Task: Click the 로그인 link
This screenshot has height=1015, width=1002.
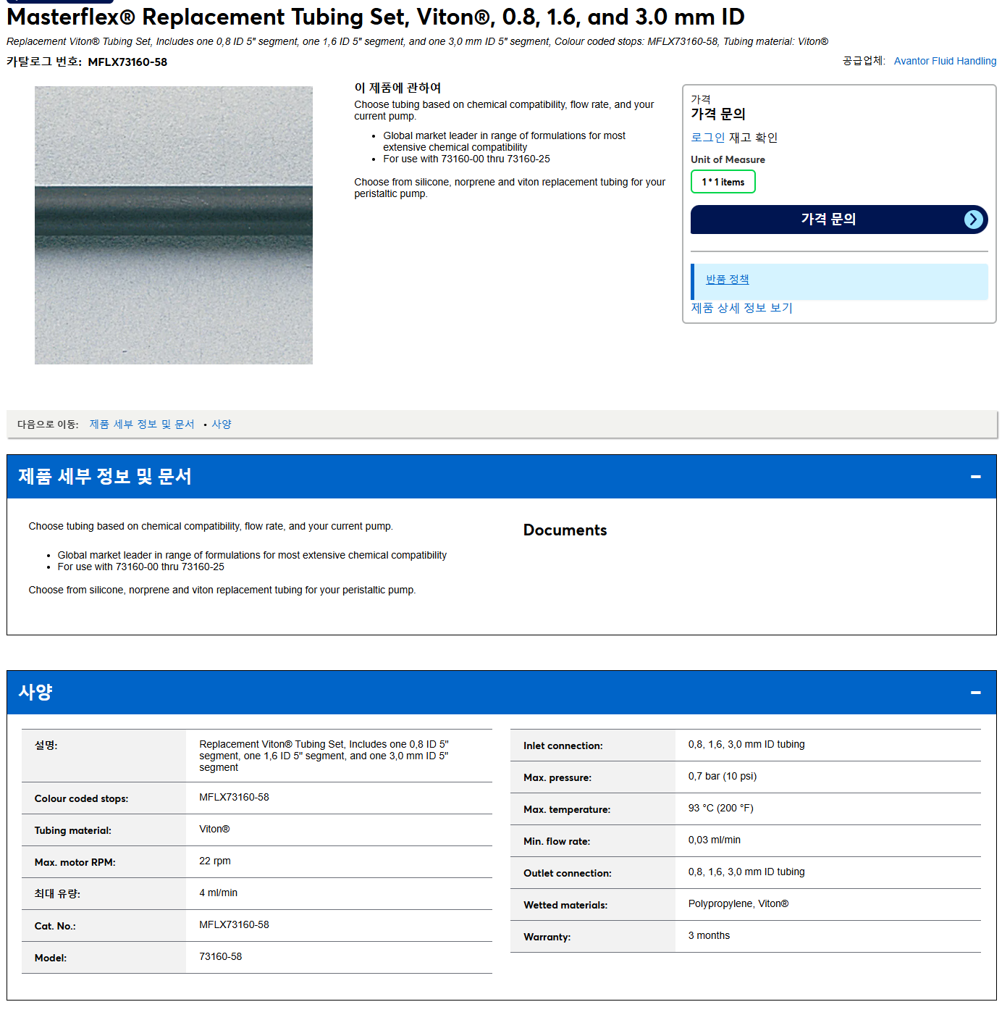Action: (x=707, y=138)
